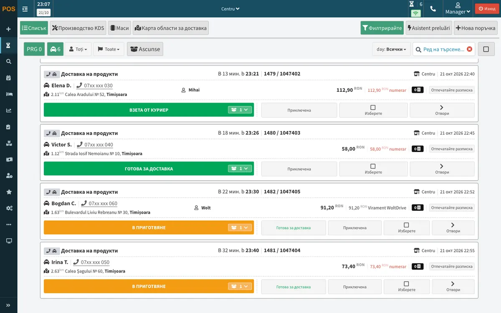The image size is (501, 313).
Task: Check Изберете for order 1482
Action: 407,228
